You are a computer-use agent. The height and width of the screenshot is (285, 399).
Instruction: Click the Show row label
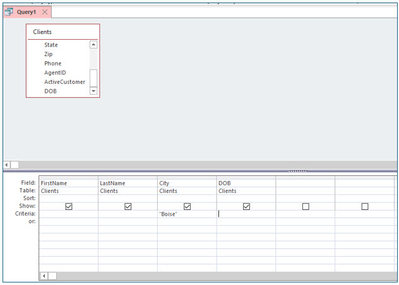[28, 206]
